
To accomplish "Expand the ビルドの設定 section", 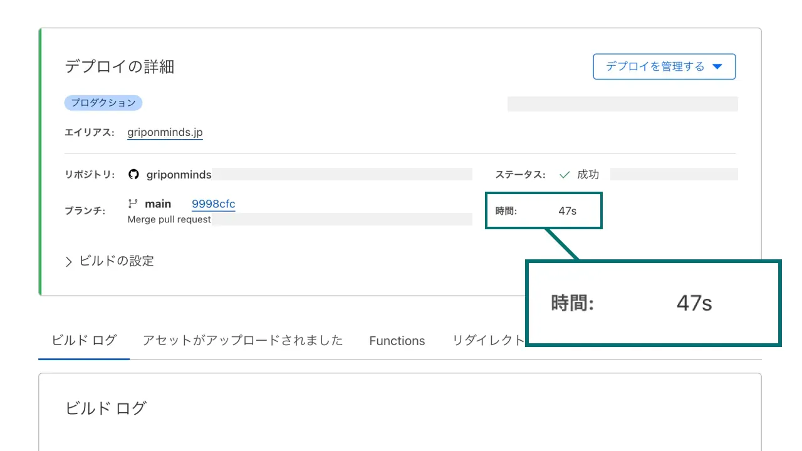I will [116, 261].
